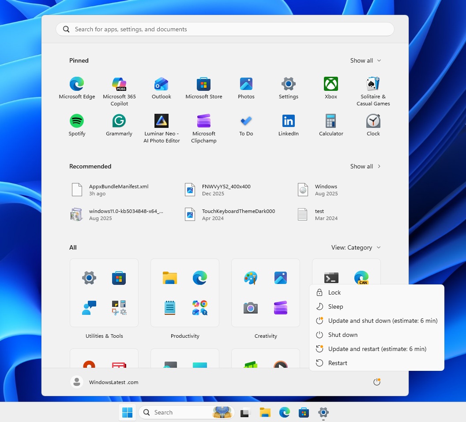Open Microsoft 365 Copilot
The width and height of the screenshot is (466, 422).
coord(119,84)
